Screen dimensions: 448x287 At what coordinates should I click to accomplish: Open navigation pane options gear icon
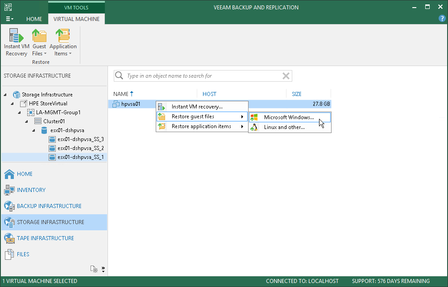94,269
